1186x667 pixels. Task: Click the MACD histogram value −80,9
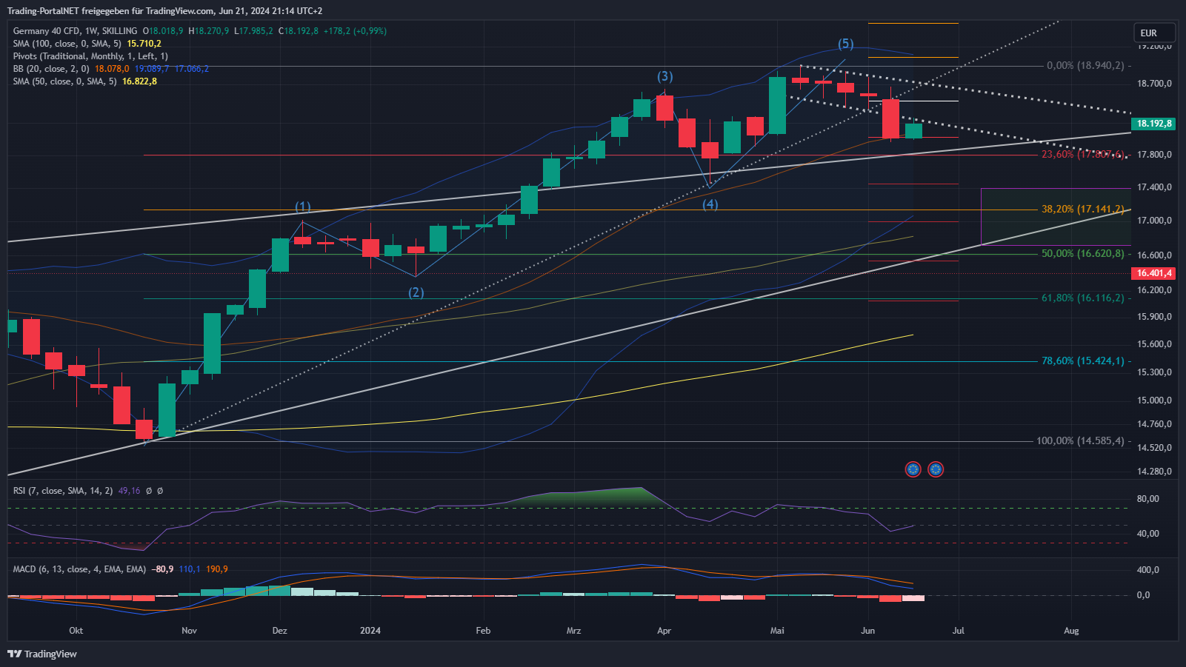pos(162,569)
